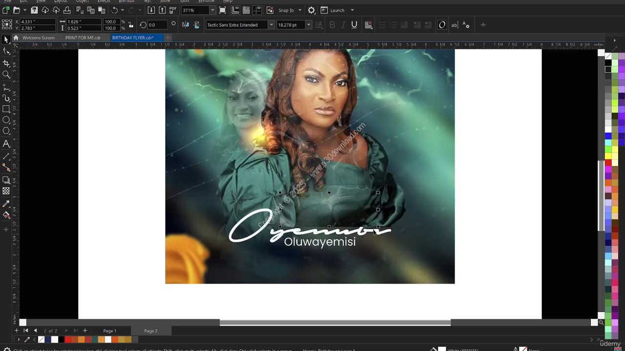Pick the red swatch in document palette
This screenshot has width=625, height=351.
point(68,339)
